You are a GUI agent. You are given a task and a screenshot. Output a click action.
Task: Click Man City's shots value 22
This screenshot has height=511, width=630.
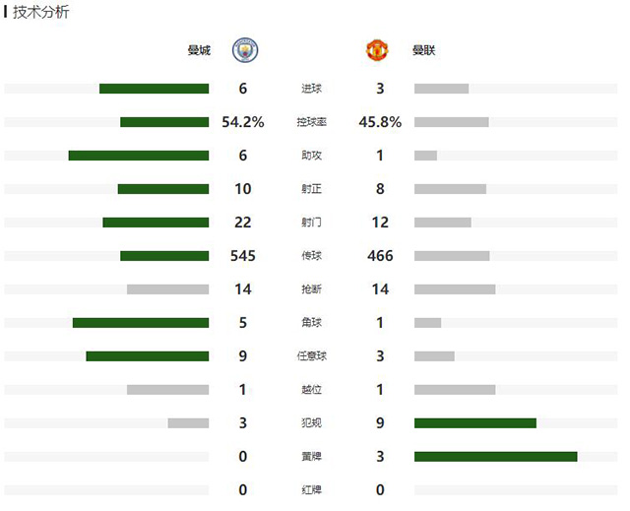(x=242, y=223)
